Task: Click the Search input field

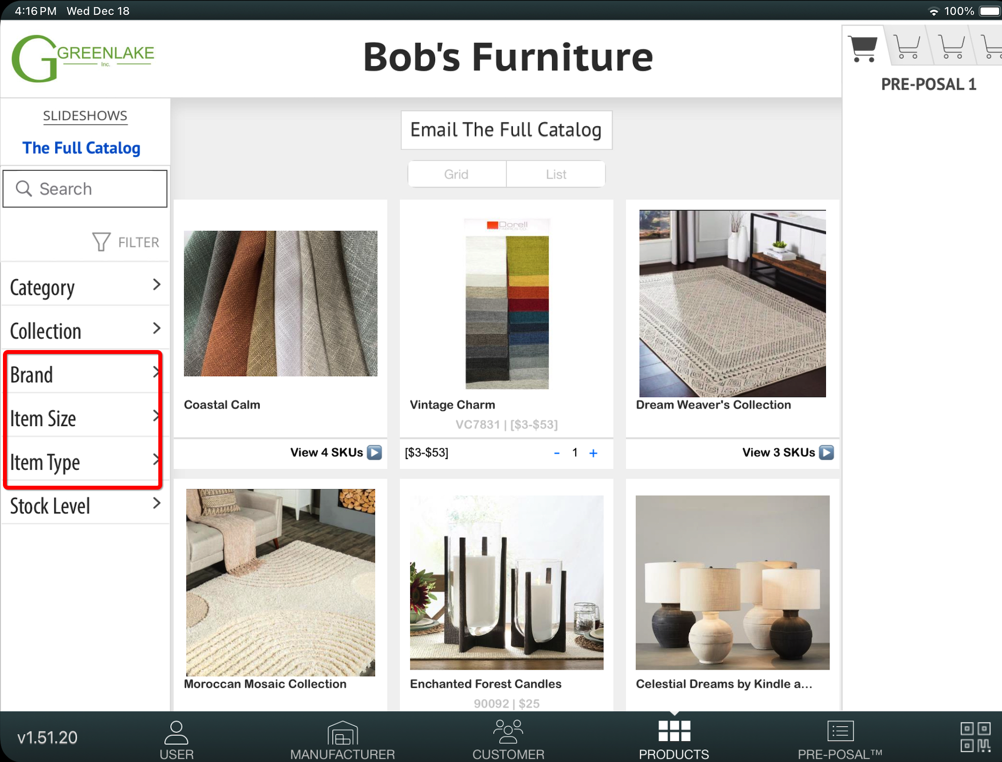Action: point(85,189)
